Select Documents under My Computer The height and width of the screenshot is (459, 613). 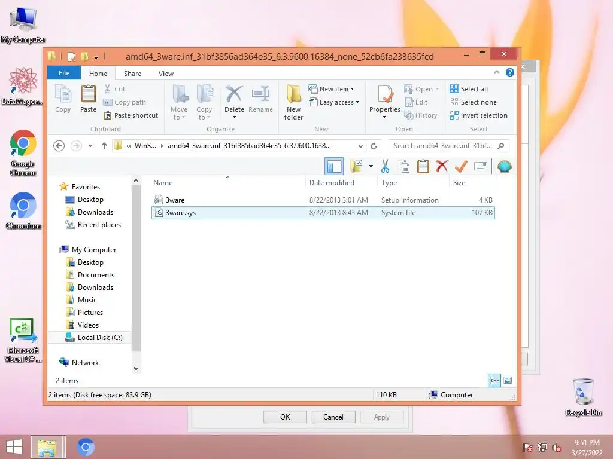click(90, 275)
